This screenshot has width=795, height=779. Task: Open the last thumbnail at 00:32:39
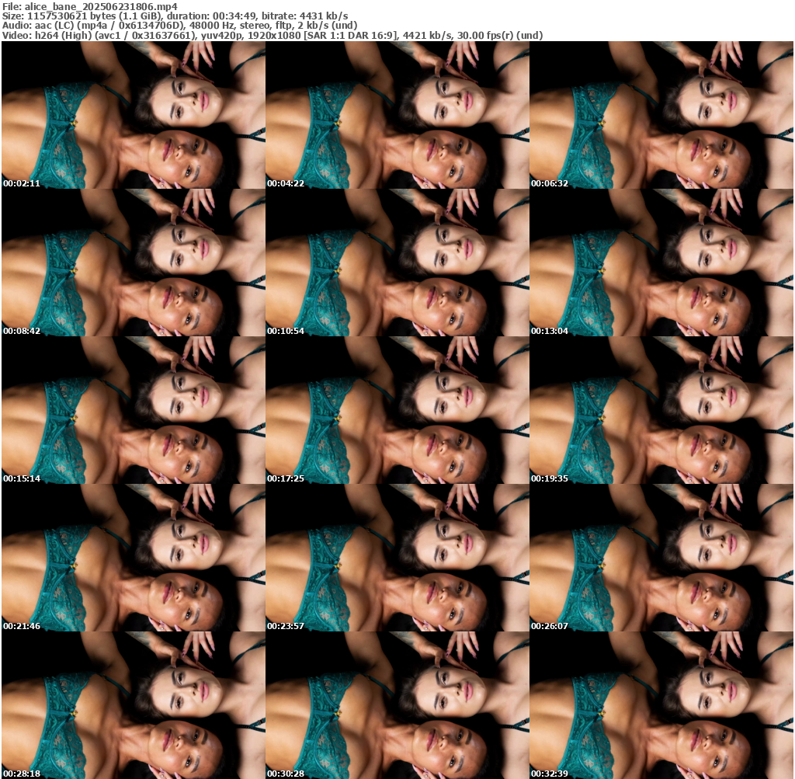point(661,705)
